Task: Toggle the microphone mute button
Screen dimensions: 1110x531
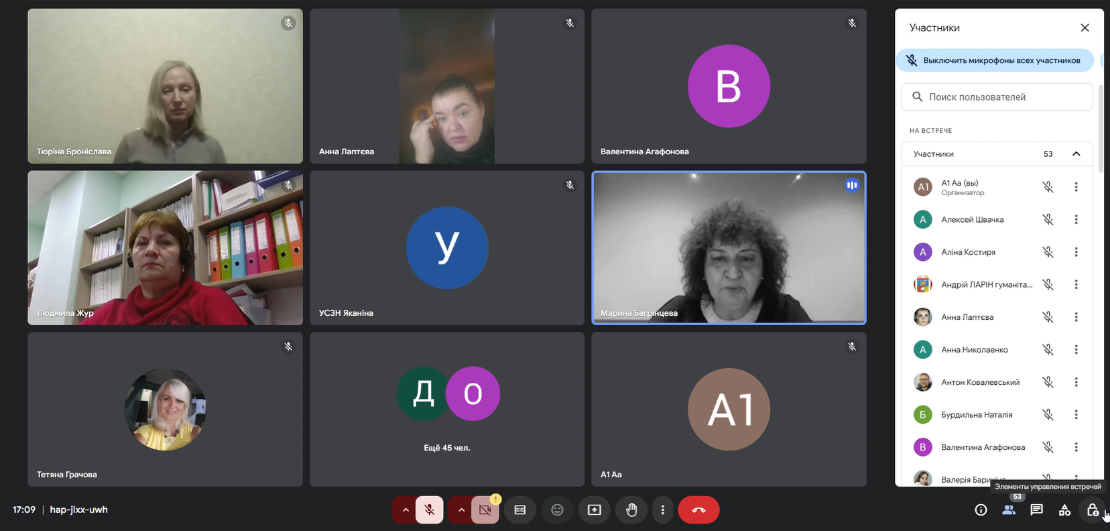Action: tap(430, 510)
